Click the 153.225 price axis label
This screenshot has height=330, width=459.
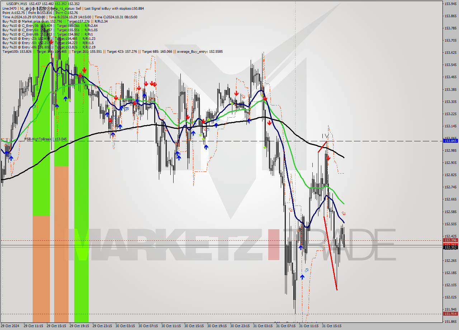[450, 114]
